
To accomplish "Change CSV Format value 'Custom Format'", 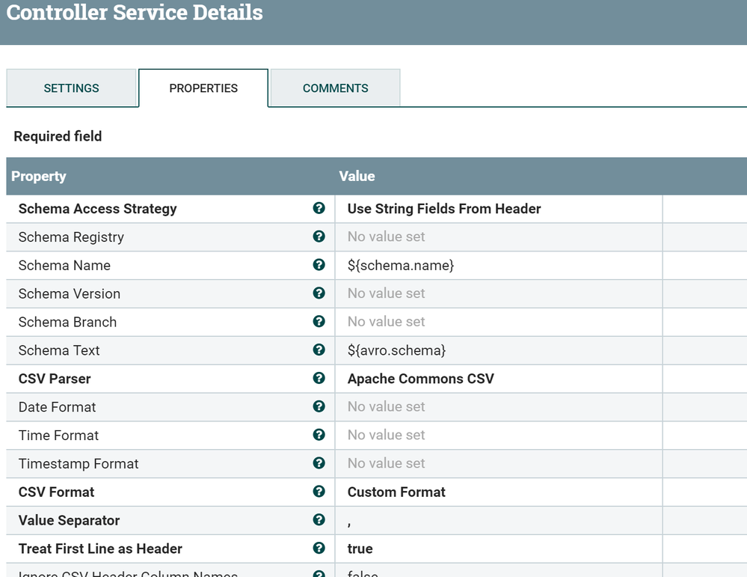I will [396, 492].
